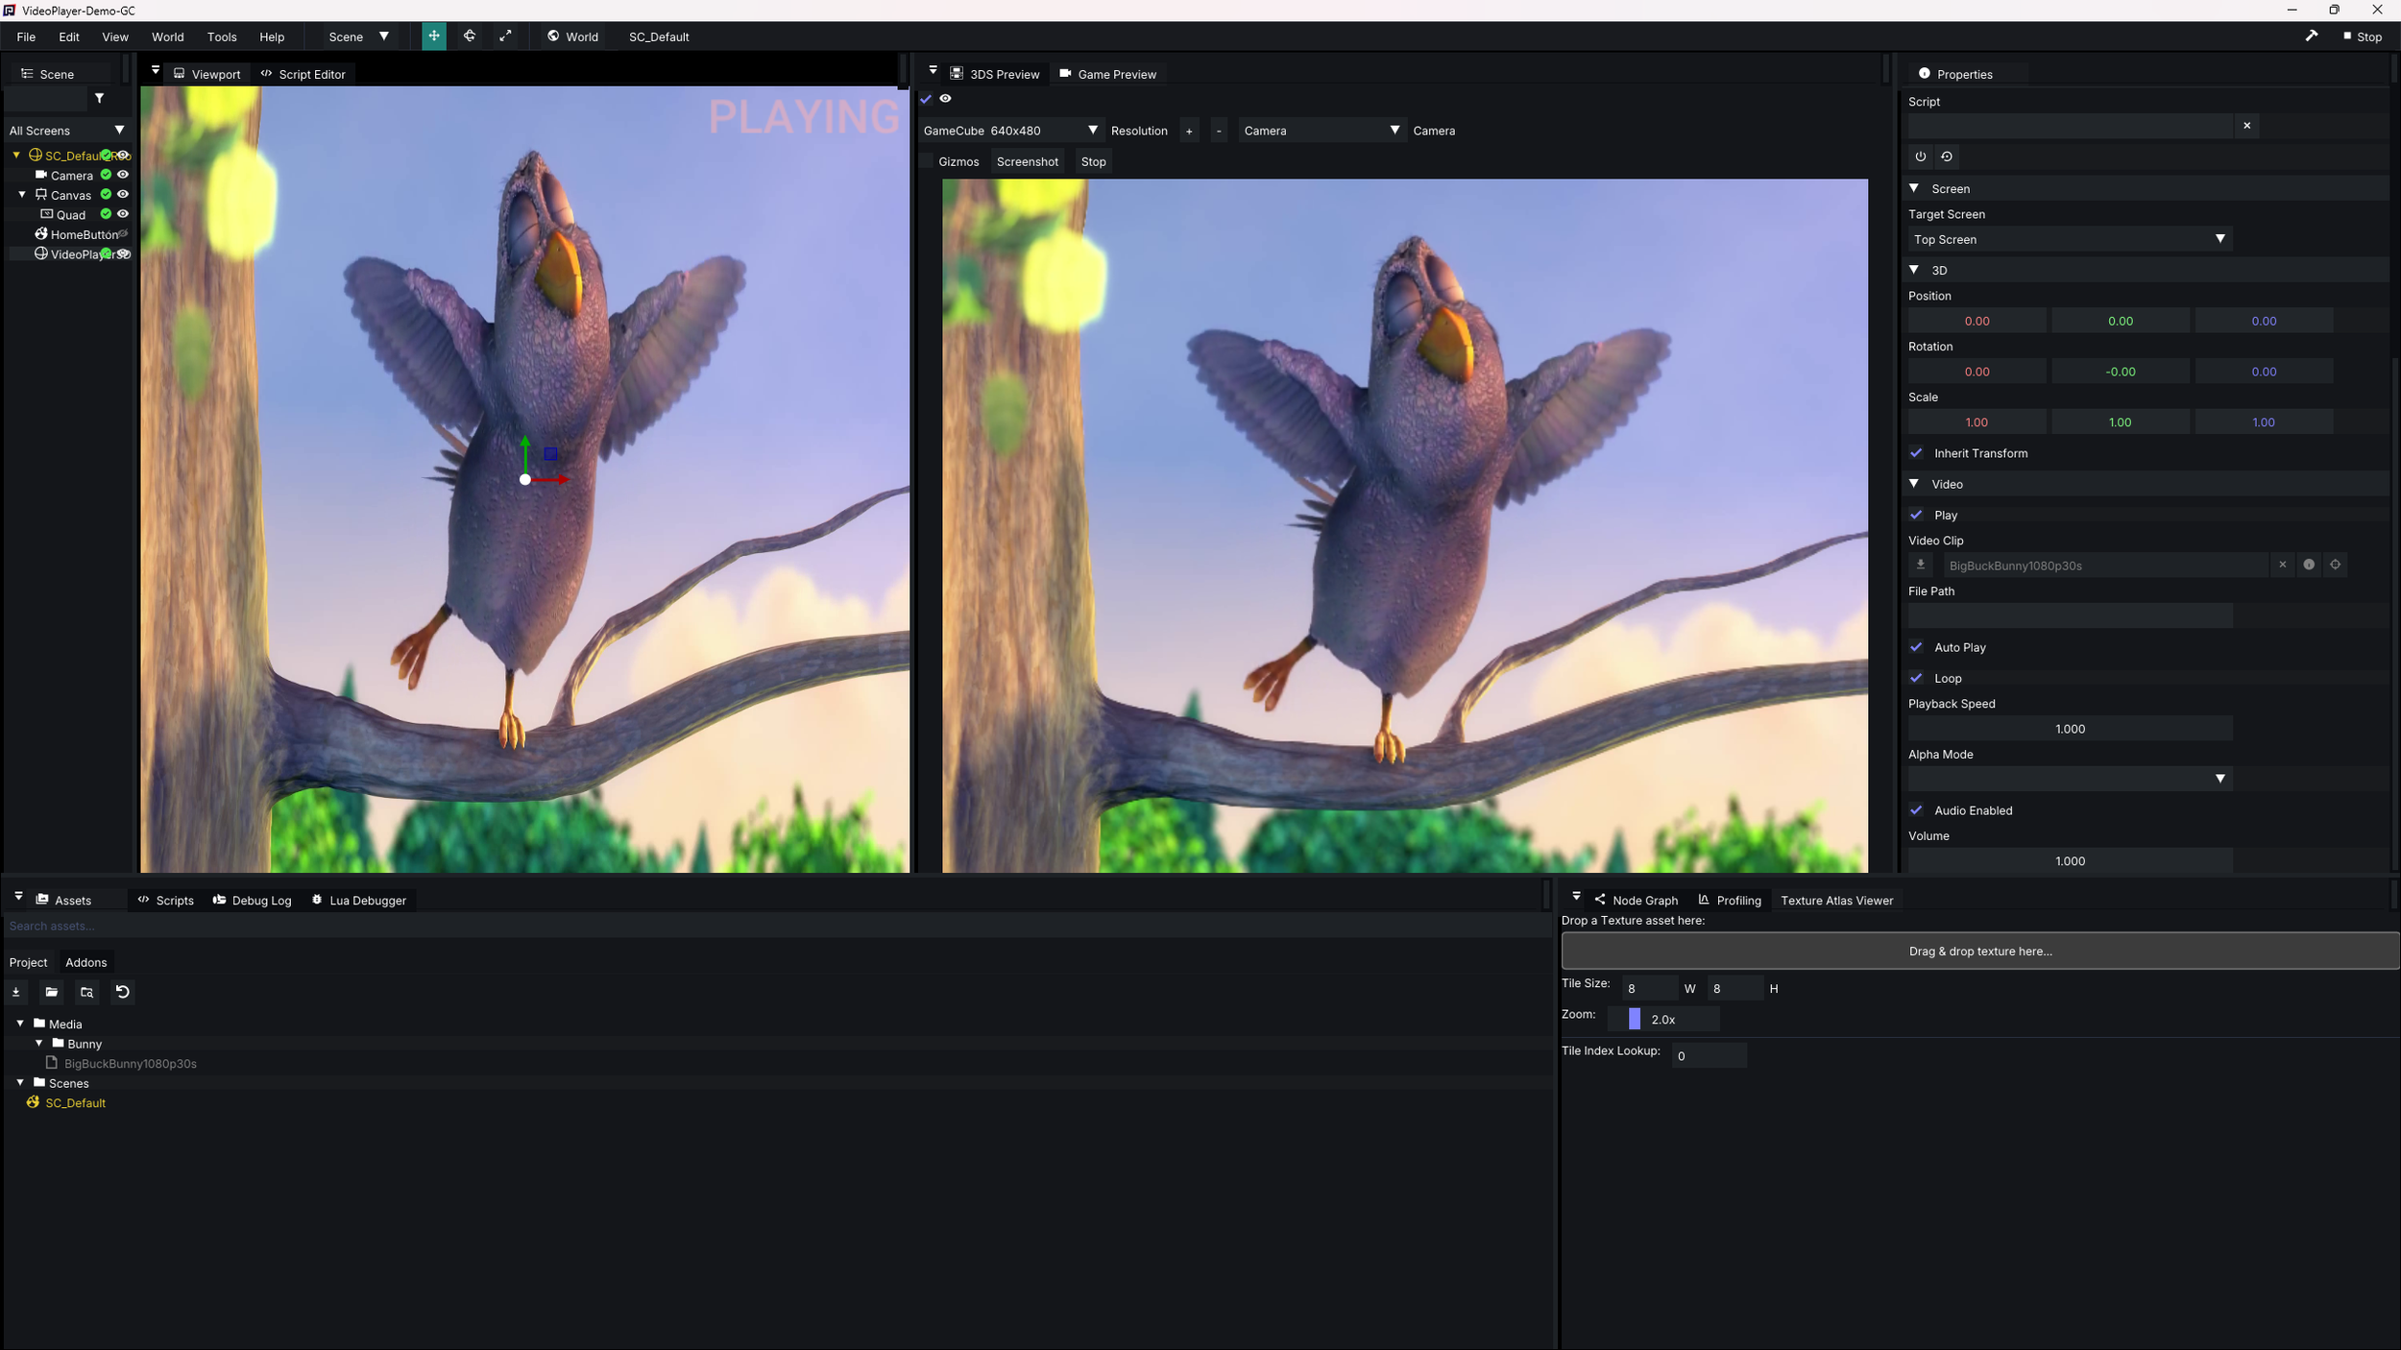Select the rotate tool in toolbar
This screenshot has width=2401, height=1350.
(x=470, y=36)
